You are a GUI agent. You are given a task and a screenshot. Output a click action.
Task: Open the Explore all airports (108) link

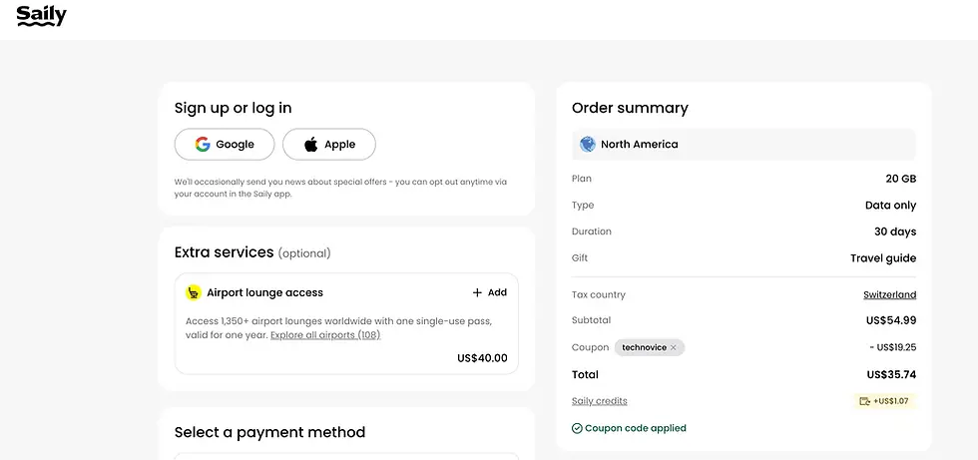pyautogui.click(x=325, y=335)
